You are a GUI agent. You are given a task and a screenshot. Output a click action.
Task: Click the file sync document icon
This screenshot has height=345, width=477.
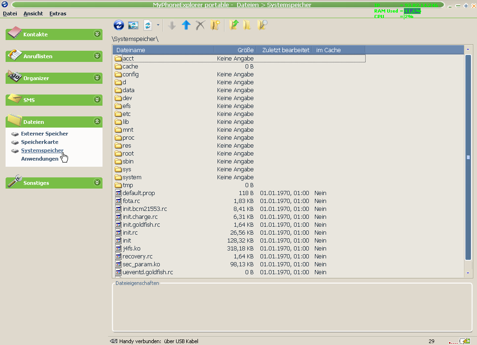(x=148, y=25)
